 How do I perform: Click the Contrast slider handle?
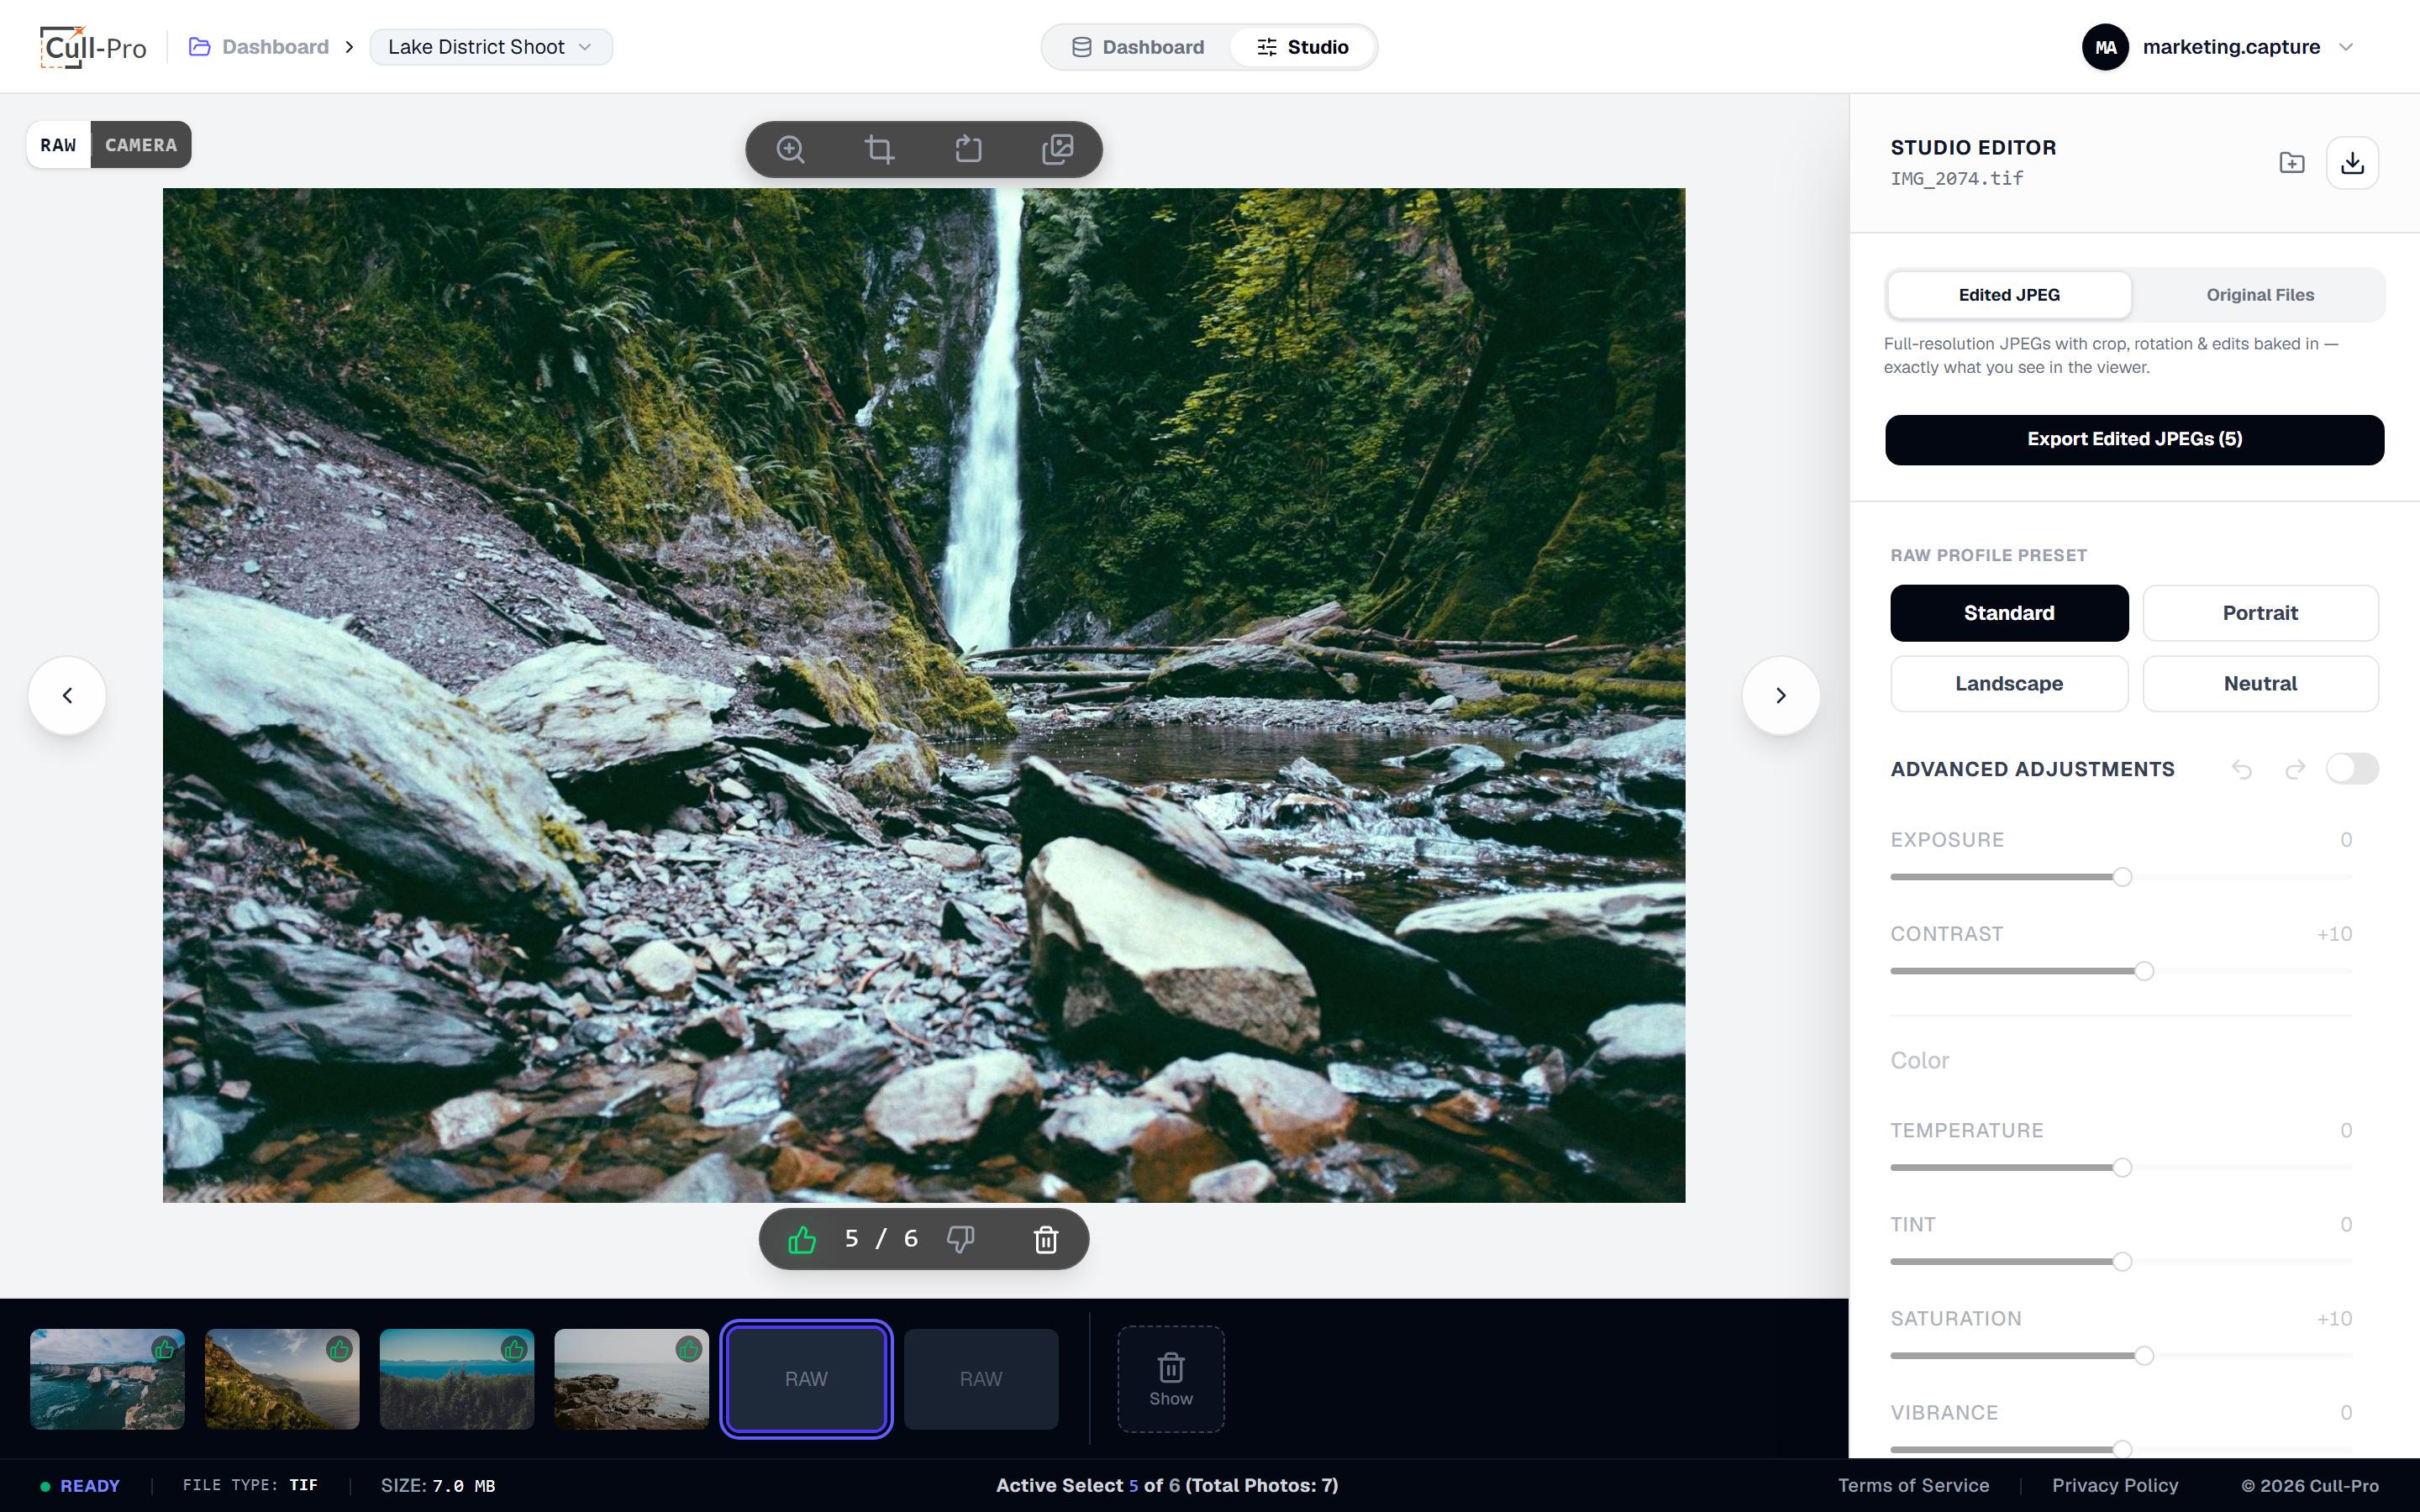2144,971
